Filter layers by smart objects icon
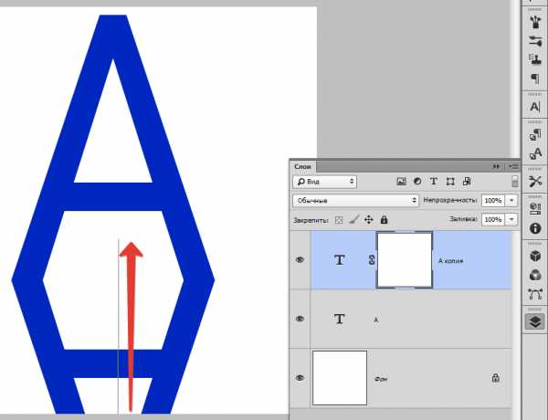The height and width of the screenshot is (420, 548). click(x=467, y=182)
